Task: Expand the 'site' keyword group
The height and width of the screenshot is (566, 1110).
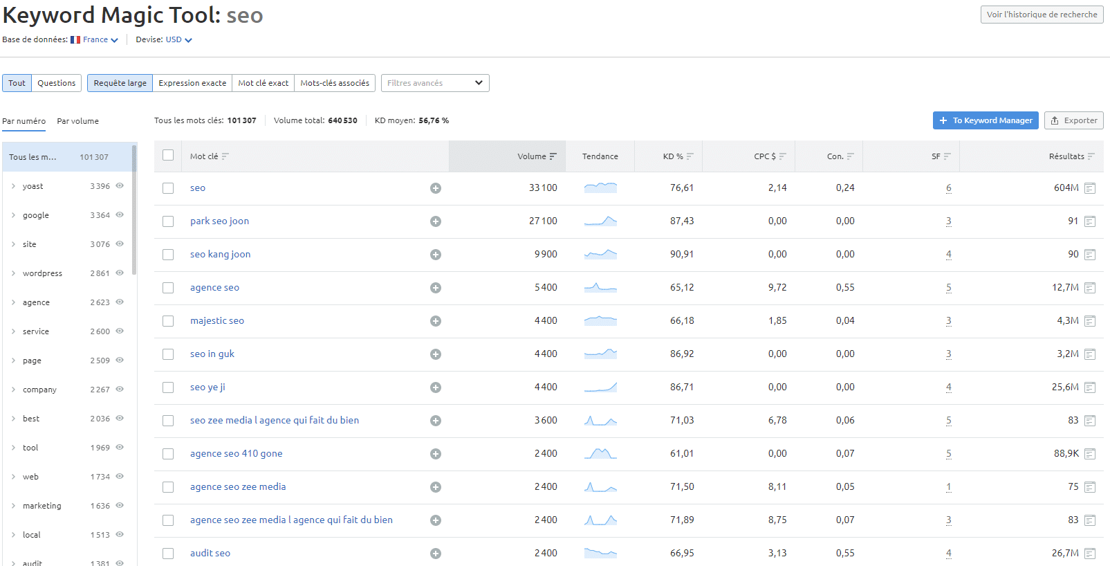Action: click(13, 244)
